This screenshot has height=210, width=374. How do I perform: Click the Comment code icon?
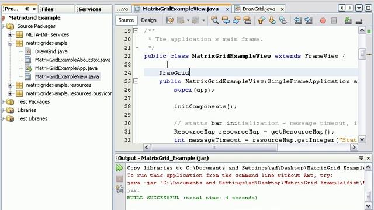(348, 21)
